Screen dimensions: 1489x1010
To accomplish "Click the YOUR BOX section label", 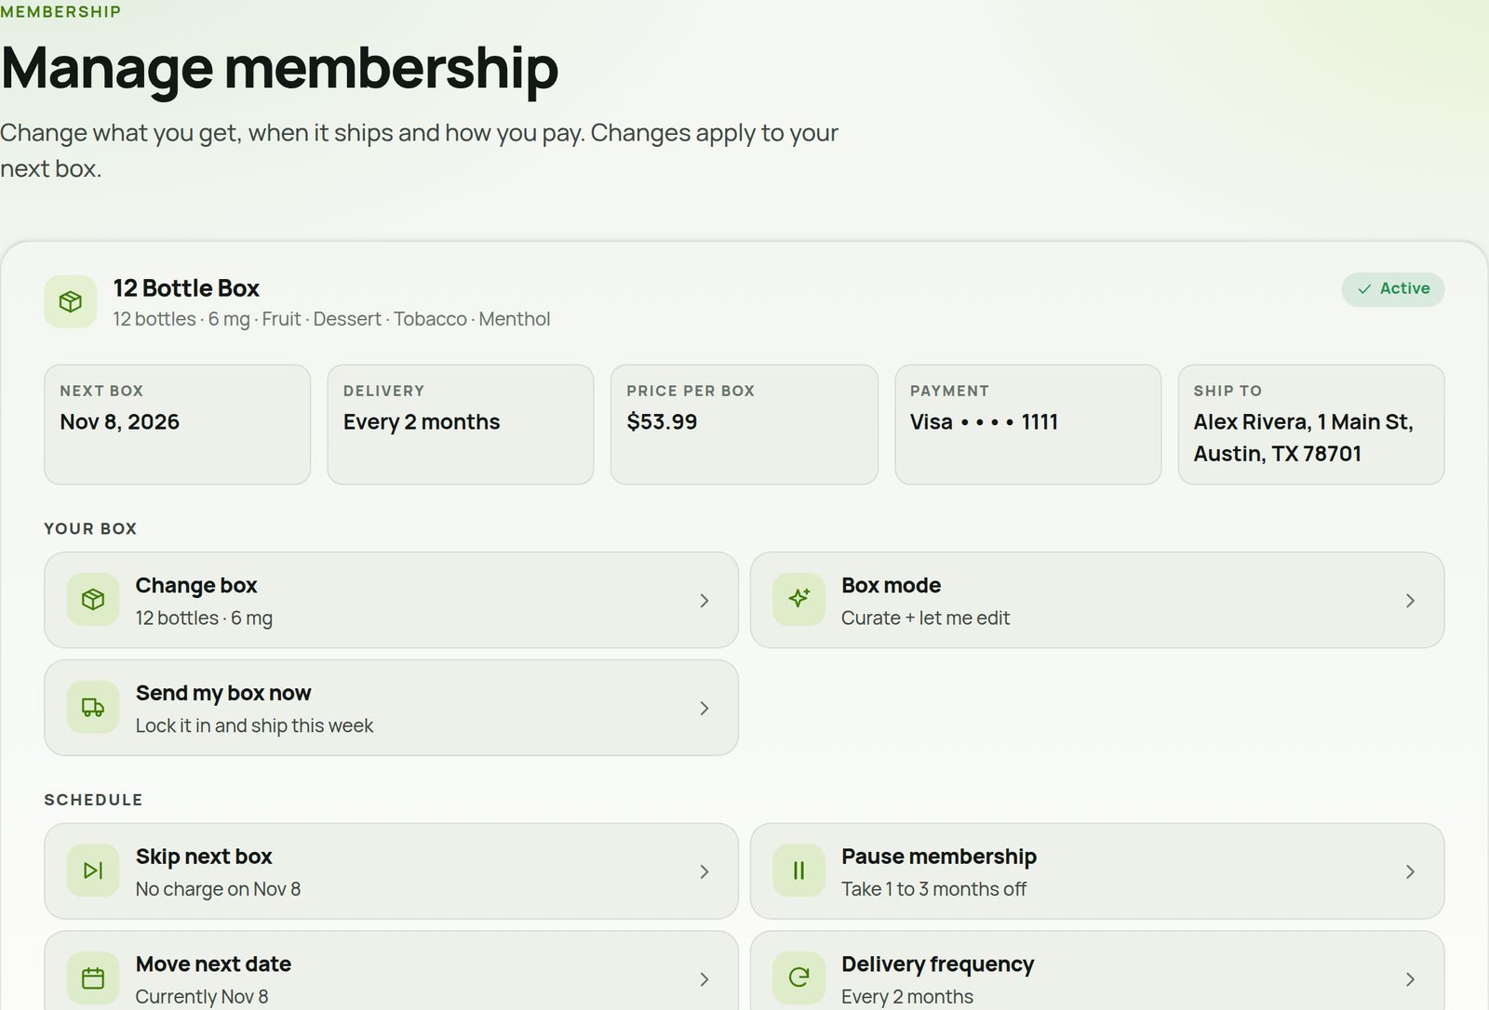I will 90,528.
